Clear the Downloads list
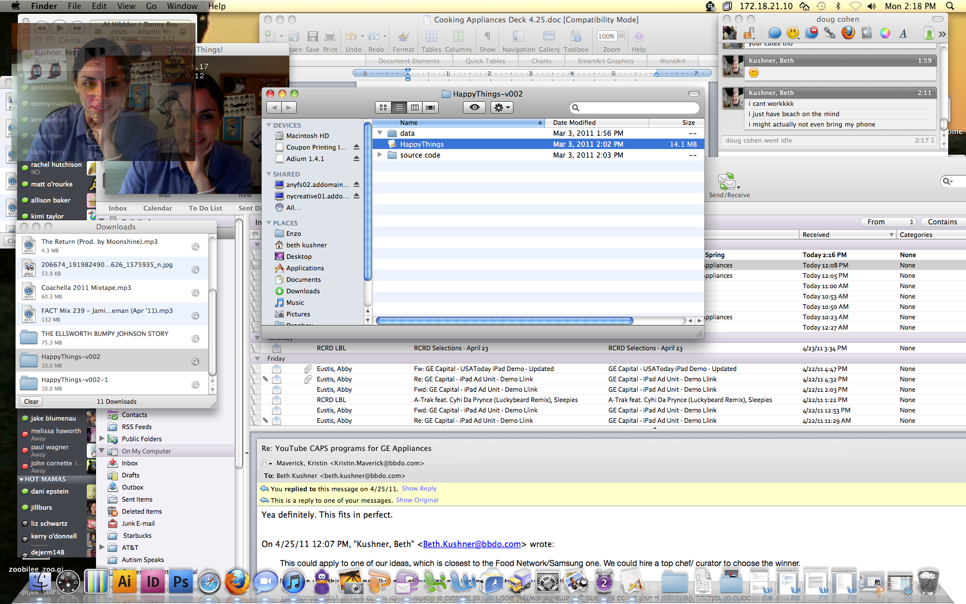Screen dimensions: 966x604 pos(31,402)
